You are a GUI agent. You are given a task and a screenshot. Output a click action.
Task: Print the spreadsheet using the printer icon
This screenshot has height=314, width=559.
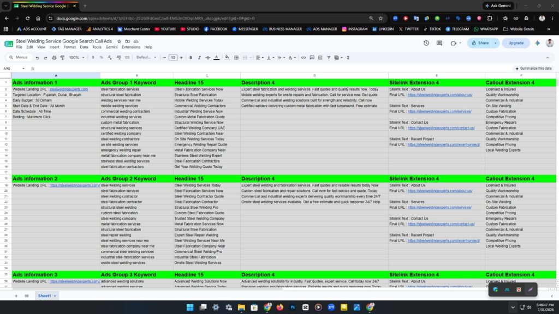tap(54, 58)
